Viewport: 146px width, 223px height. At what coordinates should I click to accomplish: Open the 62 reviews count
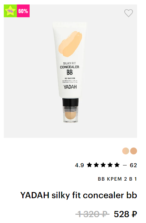click(133, 165)
